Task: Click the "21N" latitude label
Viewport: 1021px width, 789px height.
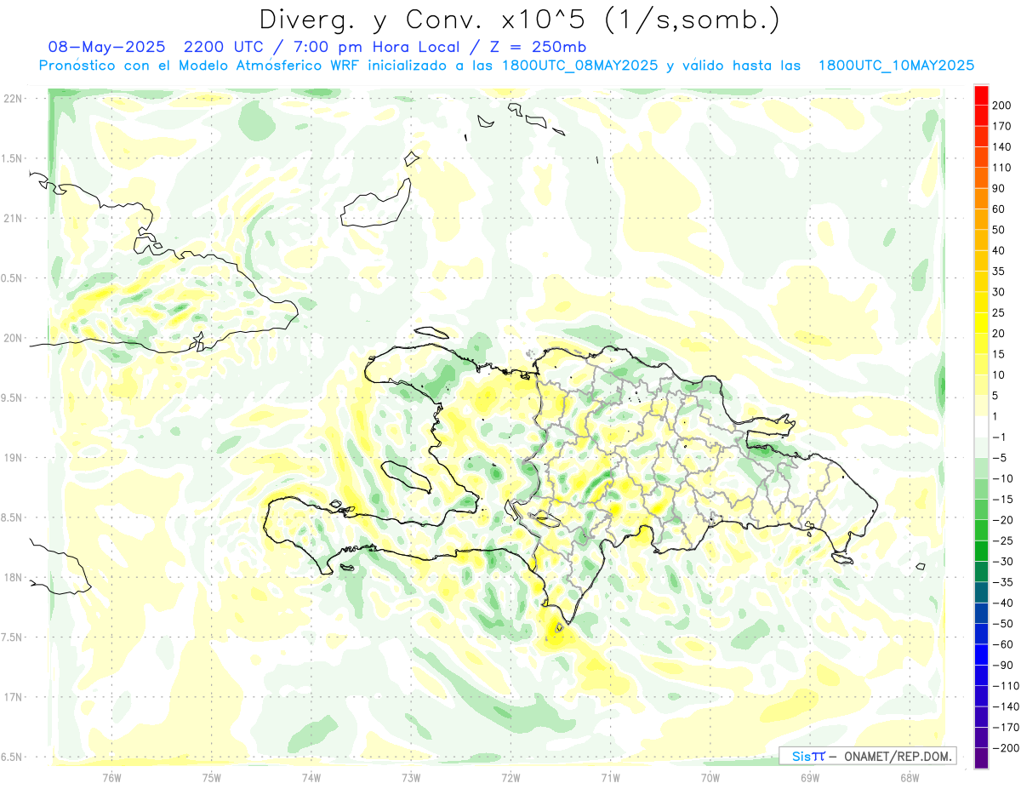Action: click(12, 219)
